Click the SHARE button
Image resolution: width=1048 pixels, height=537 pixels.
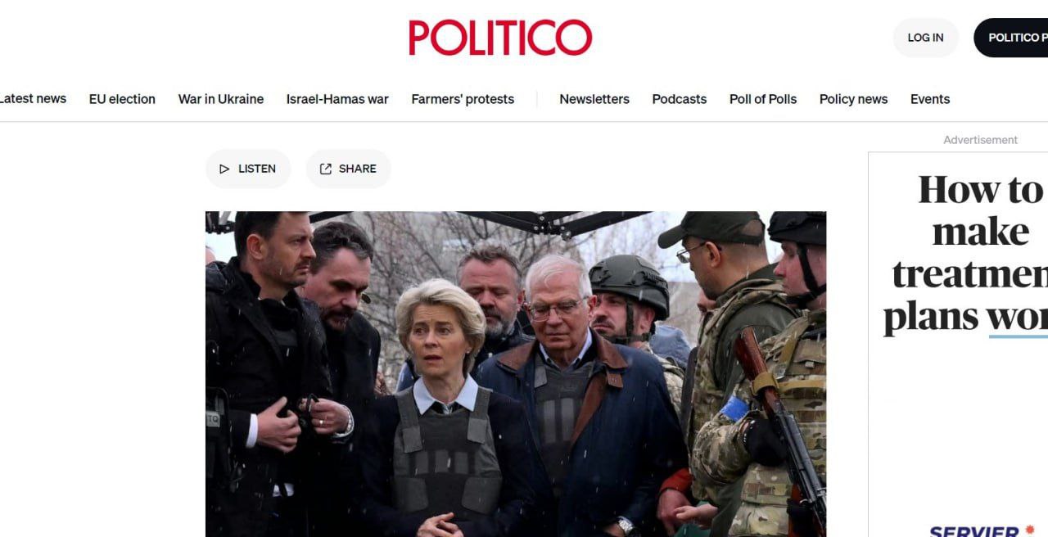(348, 169)
